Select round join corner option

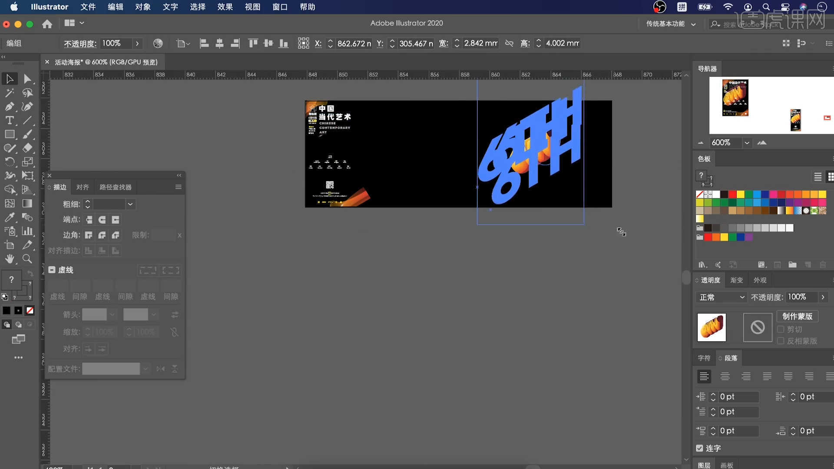pos(102,235)
